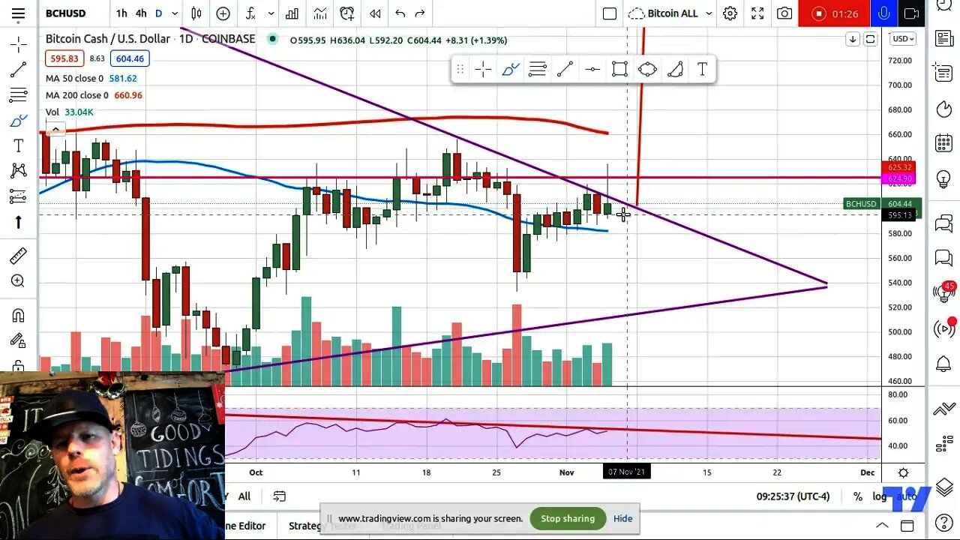Expand the indicators favorites dropdown chevron

click(x=271, y=13)
